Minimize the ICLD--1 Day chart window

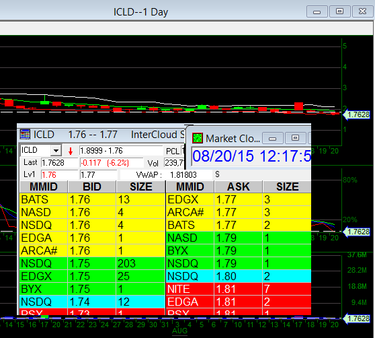click(317, 11)
